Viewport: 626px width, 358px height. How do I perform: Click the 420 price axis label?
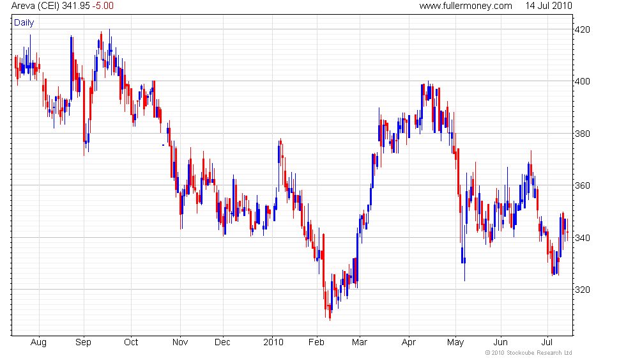582,29
